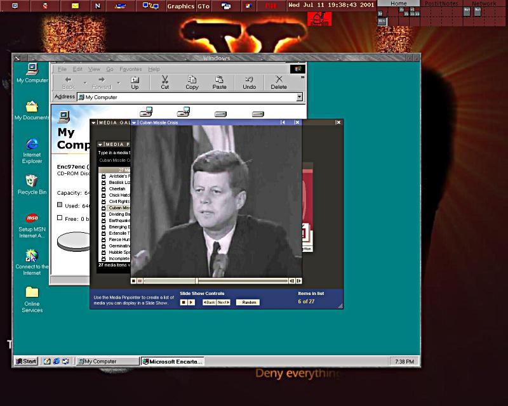Open the Recycle Bin icon
Viewport: 508px width, 406px height.
[x=32, y=185]
